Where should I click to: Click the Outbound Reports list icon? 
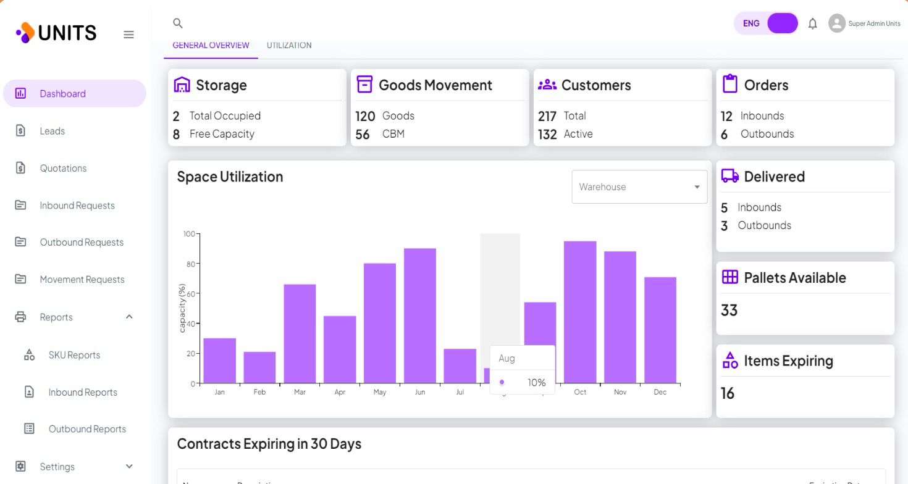pos(29,428)
